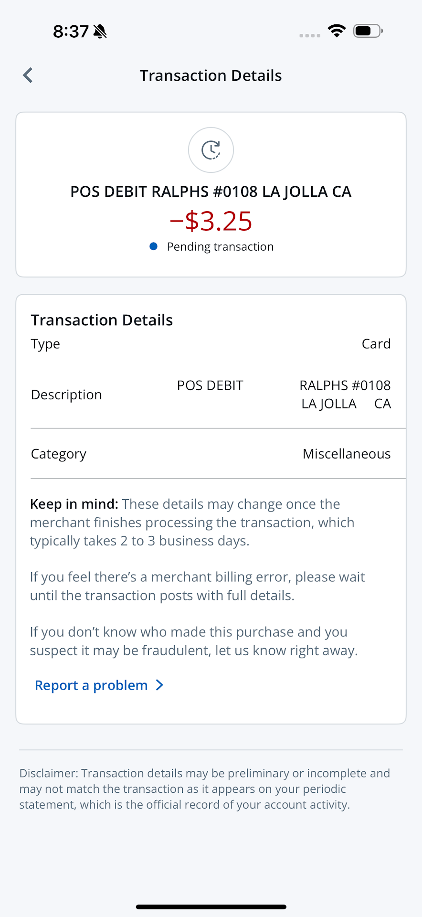422x917 pixels.
Task: Tap the Card type value
Action: (x=376, y=344)
